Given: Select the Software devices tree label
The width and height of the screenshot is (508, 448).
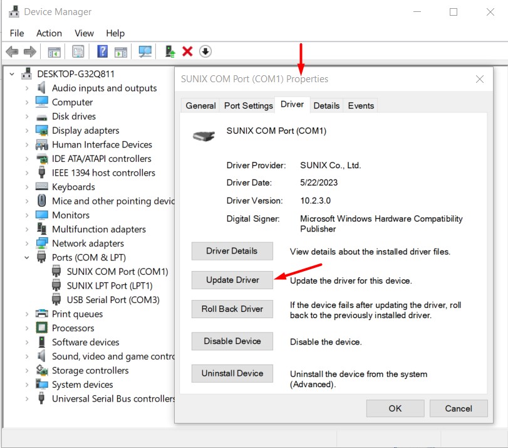Looking at the screenshot, I should tap(86, 342).
